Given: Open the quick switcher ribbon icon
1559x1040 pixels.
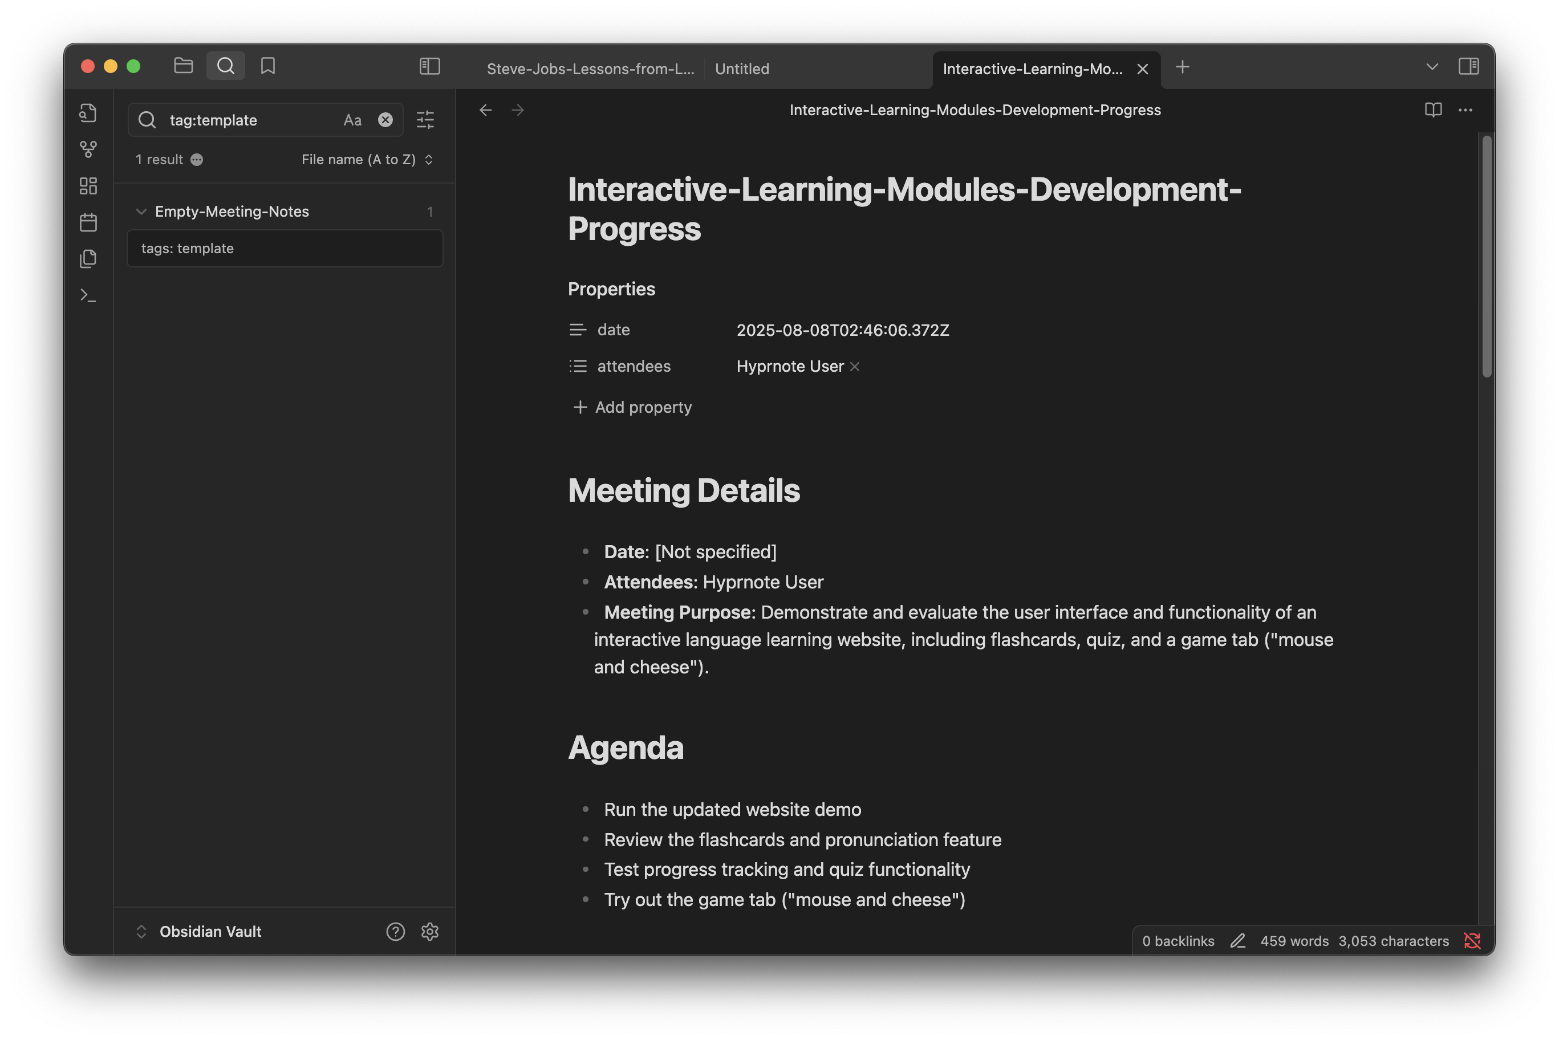Looking at the screenshot, I should click(88, 113).
